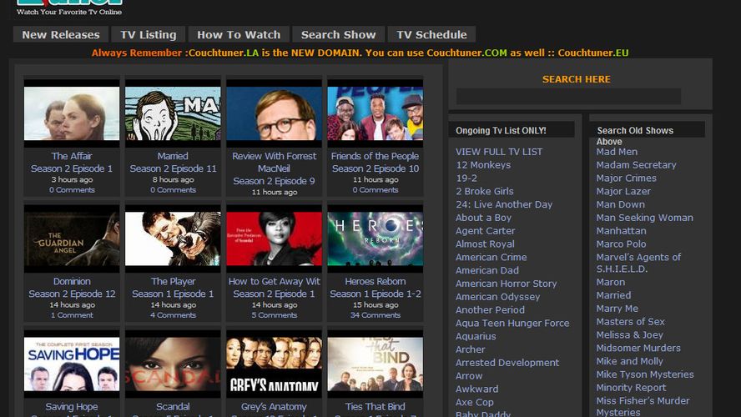
Task: Open American Odyssey link
Action: [497, 297]
